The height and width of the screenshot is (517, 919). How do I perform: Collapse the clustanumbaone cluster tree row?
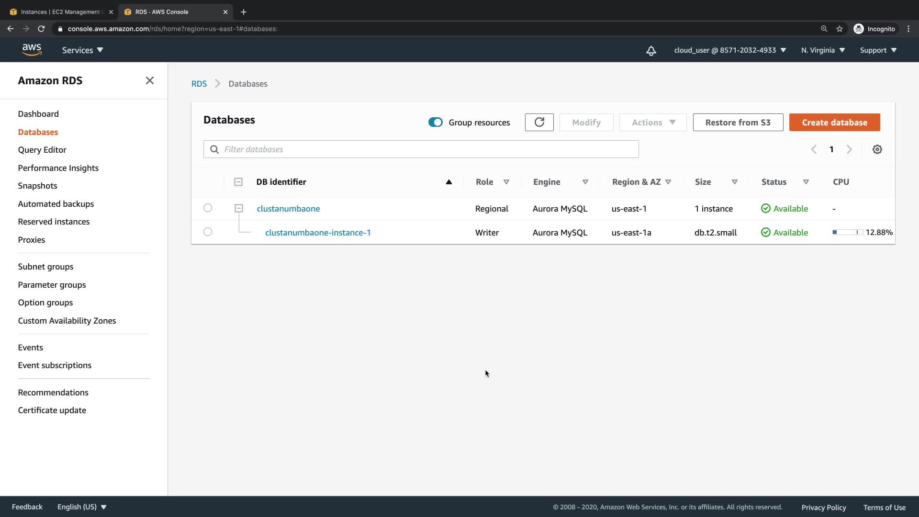point(239,208)
